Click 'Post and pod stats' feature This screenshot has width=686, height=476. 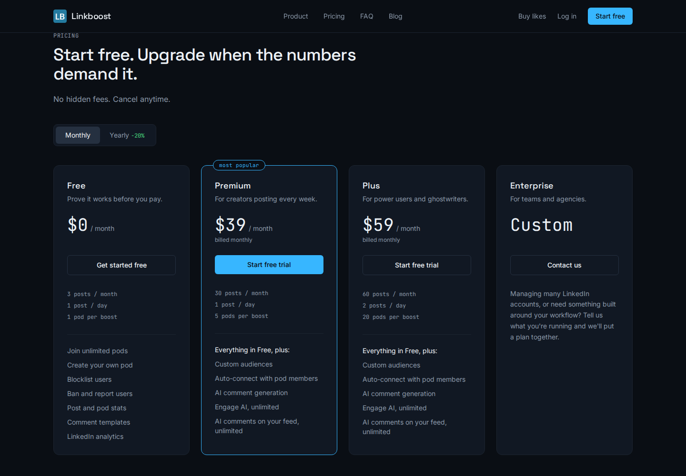point(97,408)
